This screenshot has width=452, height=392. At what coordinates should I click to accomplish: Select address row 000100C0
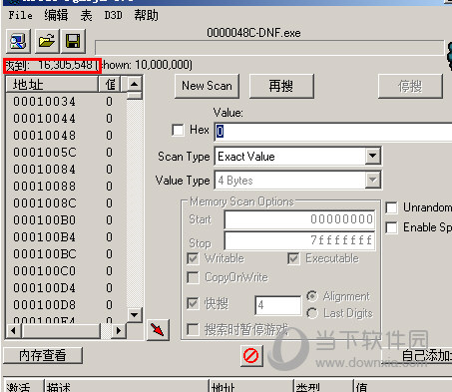click(66, 271)
